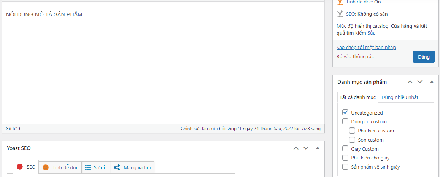Move Yoast SEO panel up
This screenshot has width=440, height=180.
click(x=296, y=148)
